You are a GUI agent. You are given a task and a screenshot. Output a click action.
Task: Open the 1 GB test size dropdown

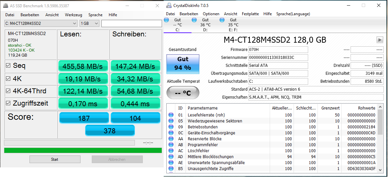pyautogui.click(x=89, y=23)
